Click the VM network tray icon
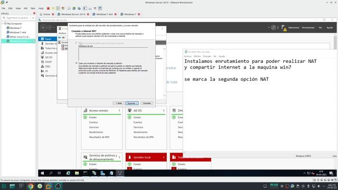This screenshot has height=190, width=338. tap(309, 173)
